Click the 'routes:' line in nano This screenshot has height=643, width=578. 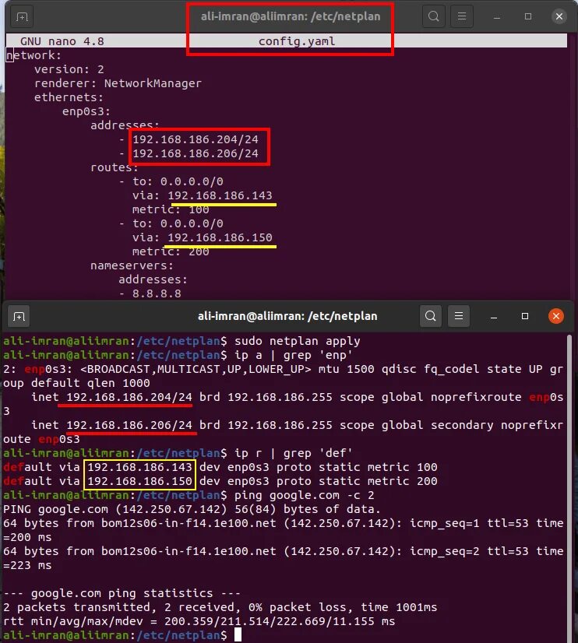tap(115, 167)
